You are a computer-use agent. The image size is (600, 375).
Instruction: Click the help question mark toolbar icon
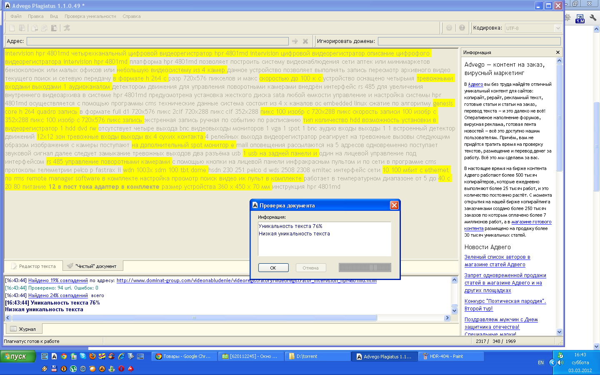(x=462, y=28)
